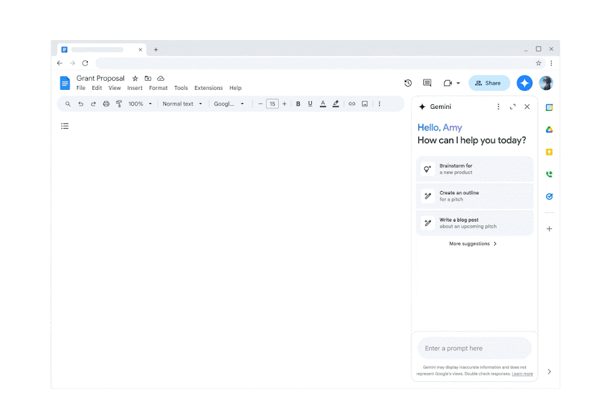Open the Gemini side panel button
The width and height of the screenshot is (611, 401).
coord(524,83)
